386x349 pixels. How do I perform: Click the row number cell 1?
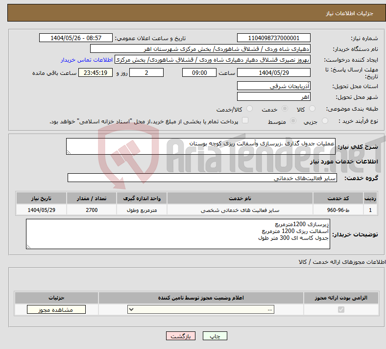[370, 210]
